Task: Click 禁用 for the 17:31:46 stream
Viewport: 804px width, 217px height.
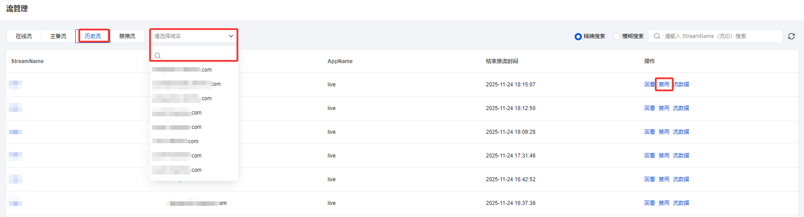Action: (664, 156)
